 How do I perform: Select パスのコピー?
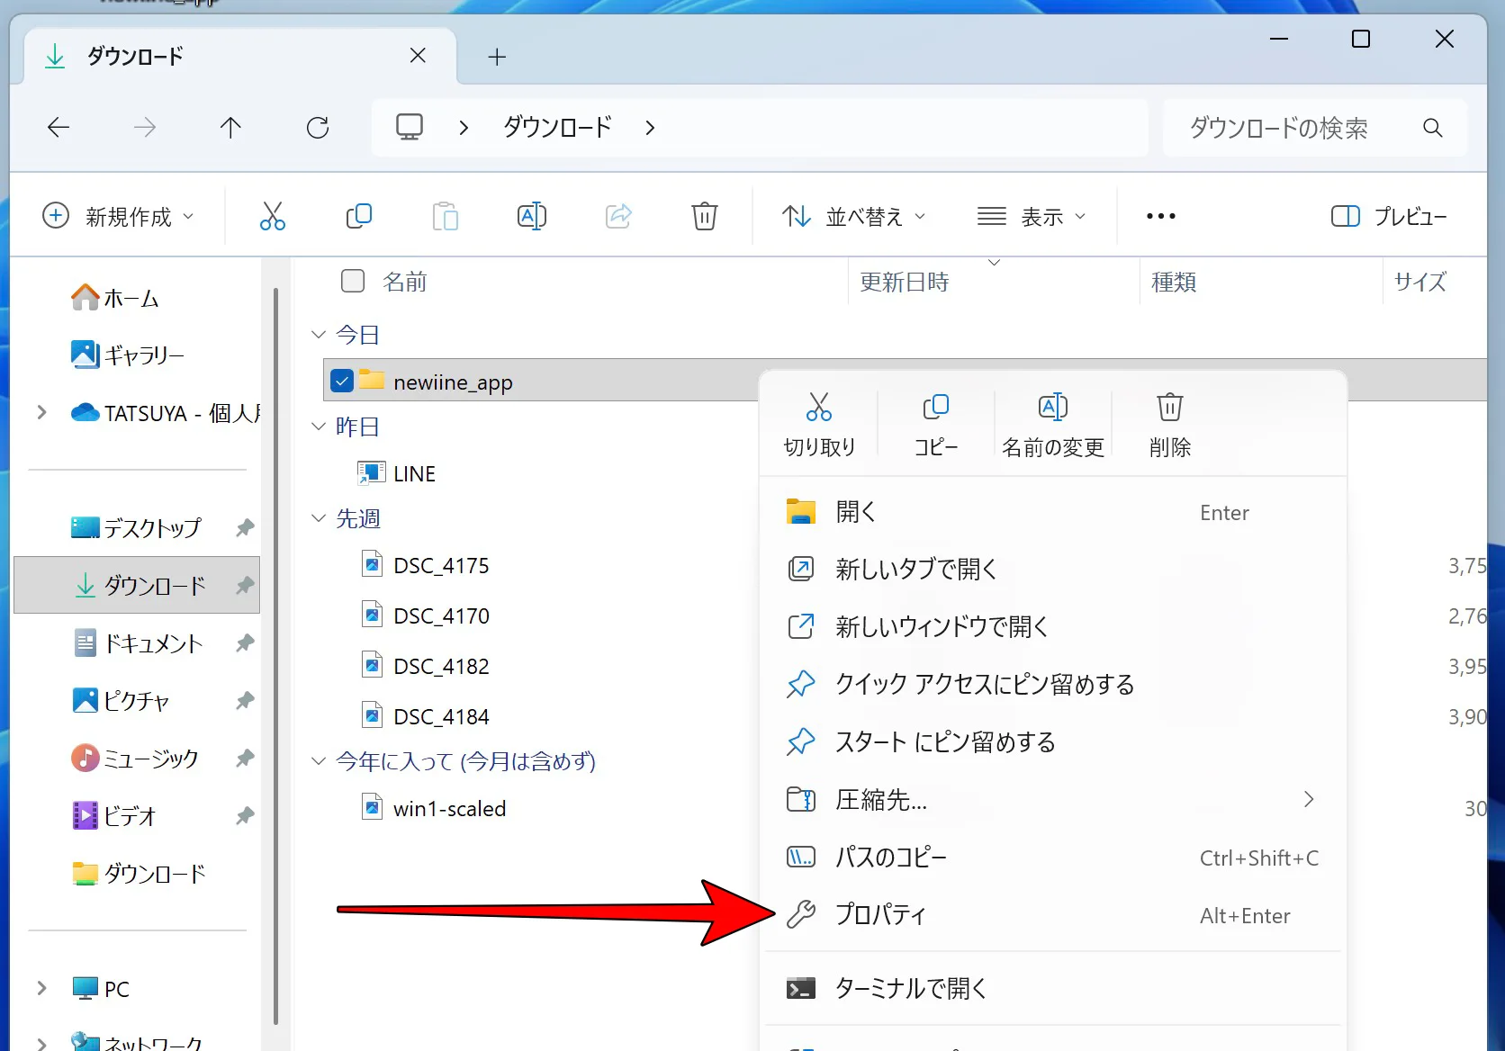[1053, 857]
